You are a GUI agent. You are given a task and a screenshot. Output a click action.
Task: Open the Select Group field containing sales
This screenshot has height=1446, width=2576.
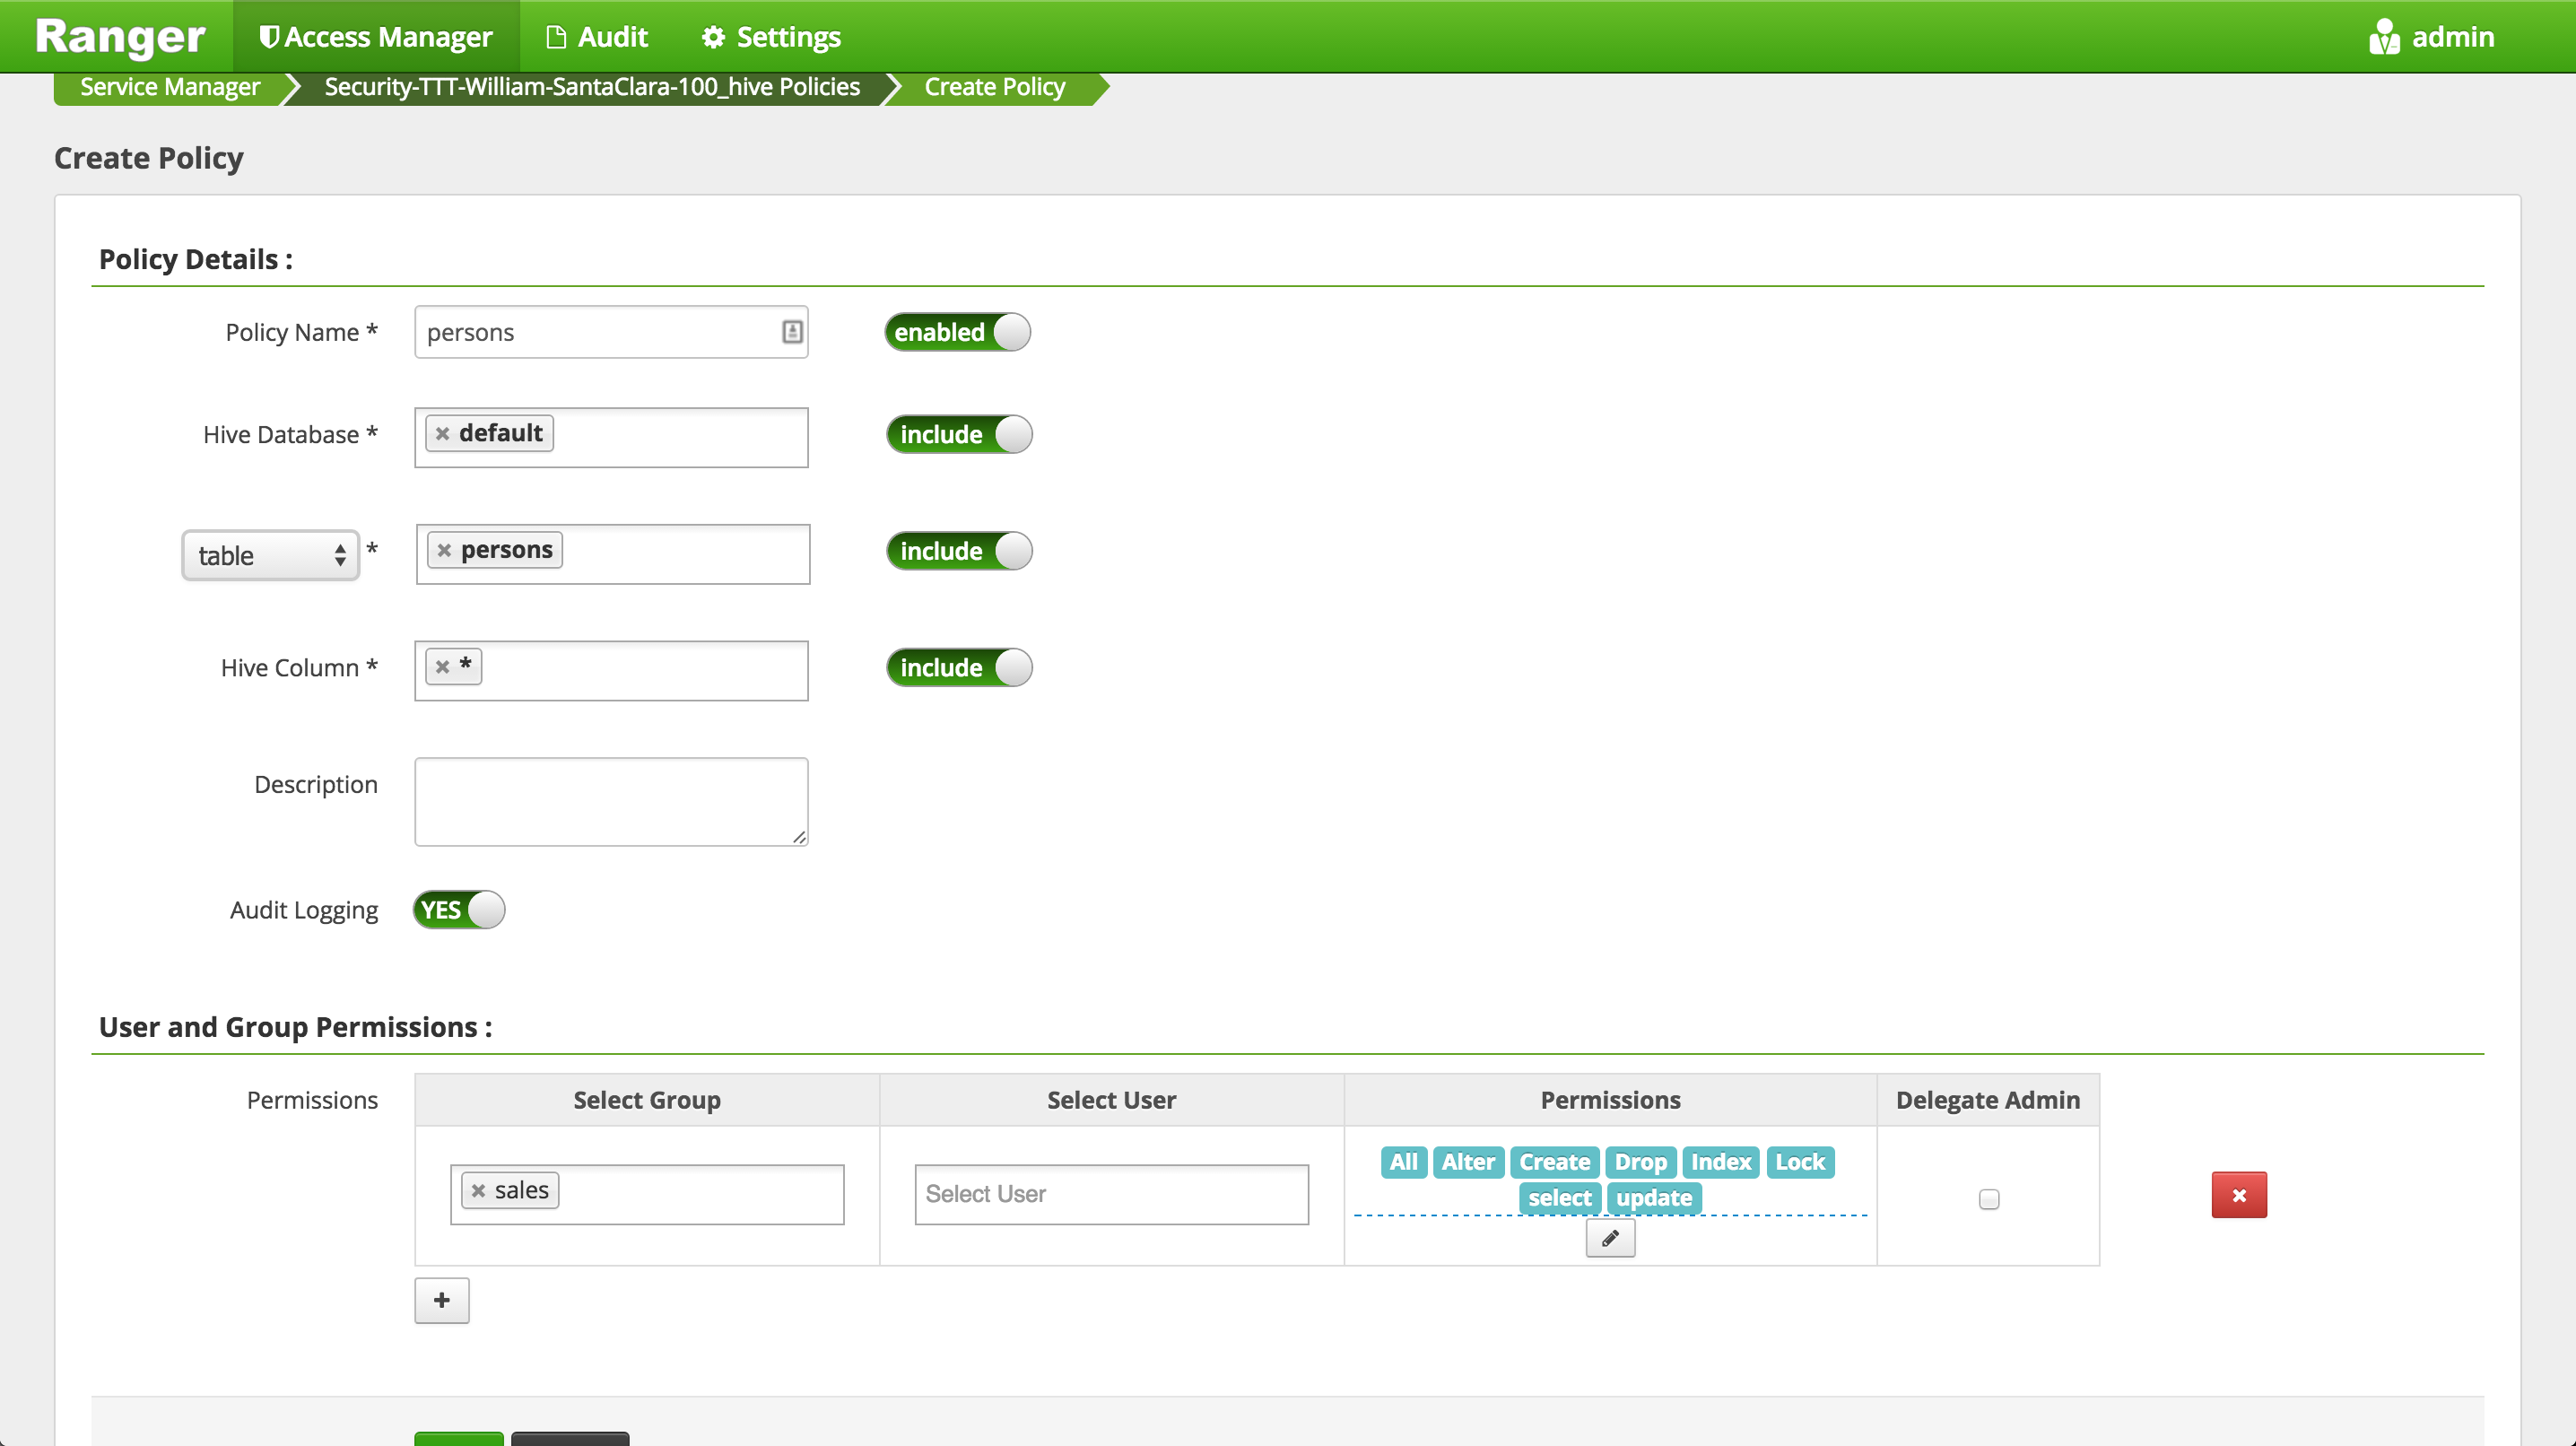coord(700,1194)
